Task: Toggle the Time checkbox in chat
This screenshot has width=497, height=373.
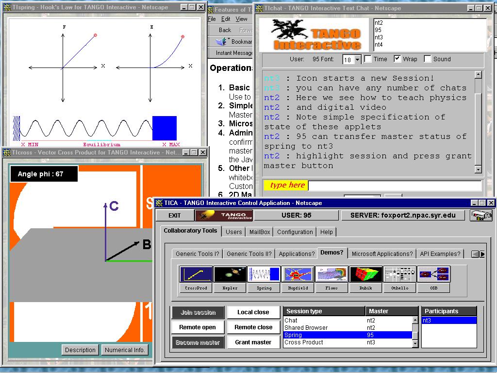Action: pos(368,59)
